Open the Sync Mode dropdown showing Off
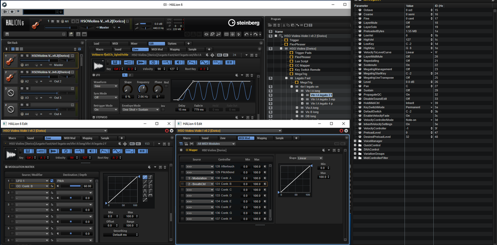The width and height of the screenshot is (497, 245). point(106,97)
